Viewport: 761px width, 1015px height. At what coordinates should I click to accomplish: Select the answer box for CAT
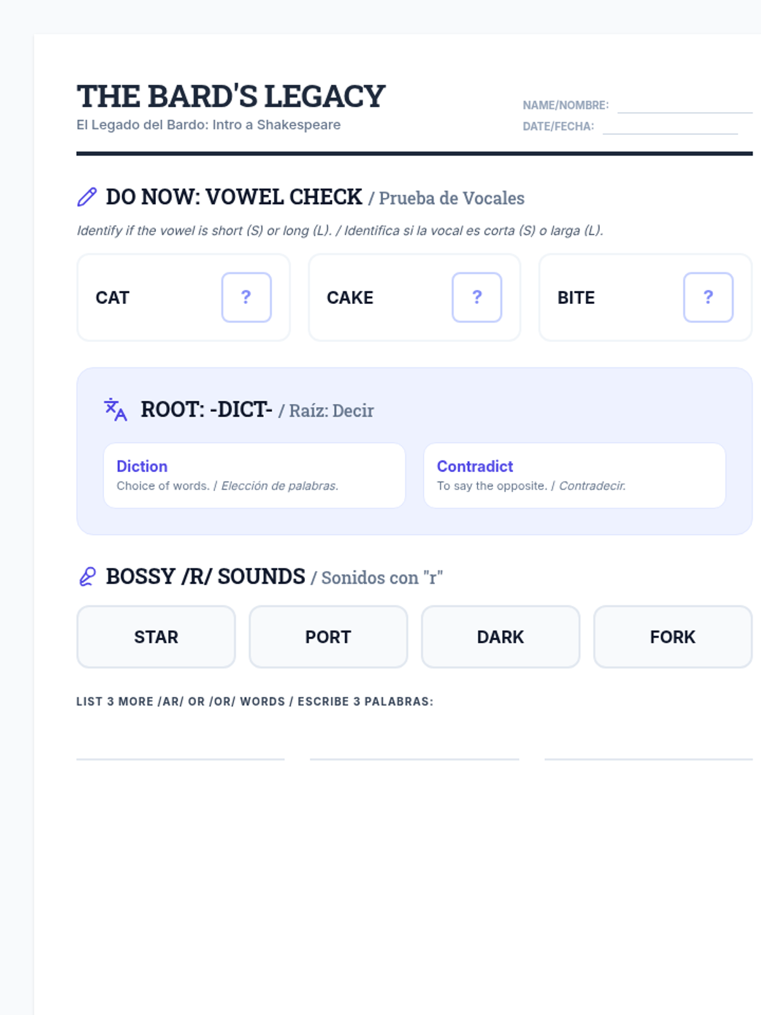coord(246,298)
